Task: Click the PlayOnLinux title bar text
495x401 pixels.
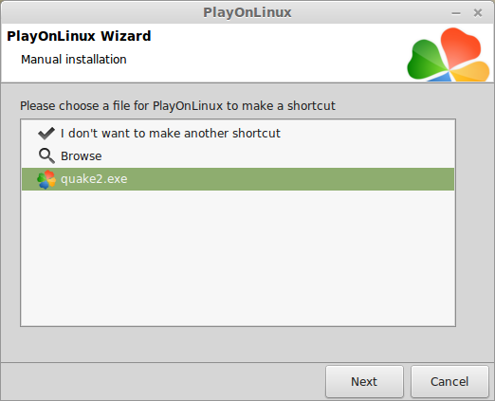Action: (x=247, y=12)
